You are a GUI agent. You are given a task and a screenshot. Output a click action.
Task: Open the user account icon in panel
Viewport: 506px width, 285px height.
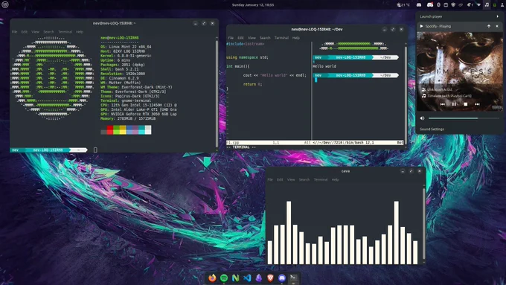point(502,5)
